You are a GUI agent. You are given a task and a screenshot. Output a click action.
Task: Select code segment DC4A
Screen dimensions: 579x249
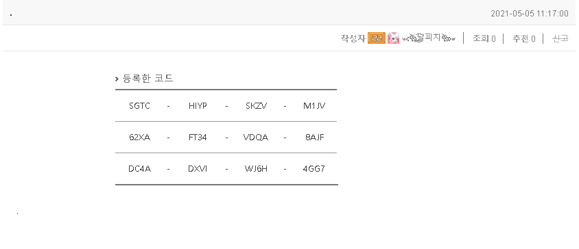[x=139, y=169]
